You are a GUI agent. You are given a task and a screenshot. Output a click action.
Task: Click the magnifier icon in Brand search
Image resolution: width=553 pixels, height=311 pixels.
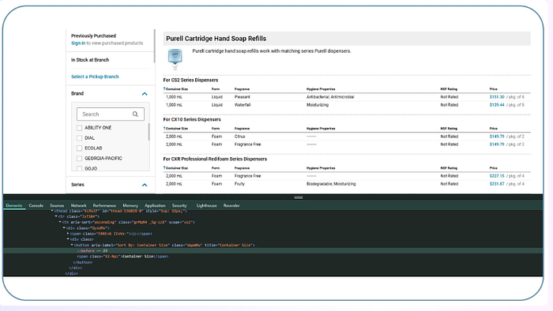pos(135,114)
